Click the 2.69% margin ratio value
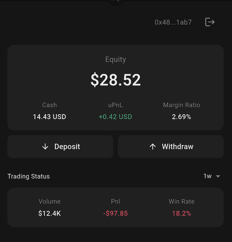This screenshot has height=242, width=232. [182, 117]
